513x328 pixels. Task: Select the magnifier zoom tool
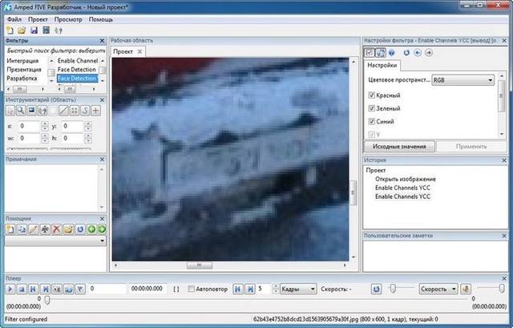[x=20, y=111]
